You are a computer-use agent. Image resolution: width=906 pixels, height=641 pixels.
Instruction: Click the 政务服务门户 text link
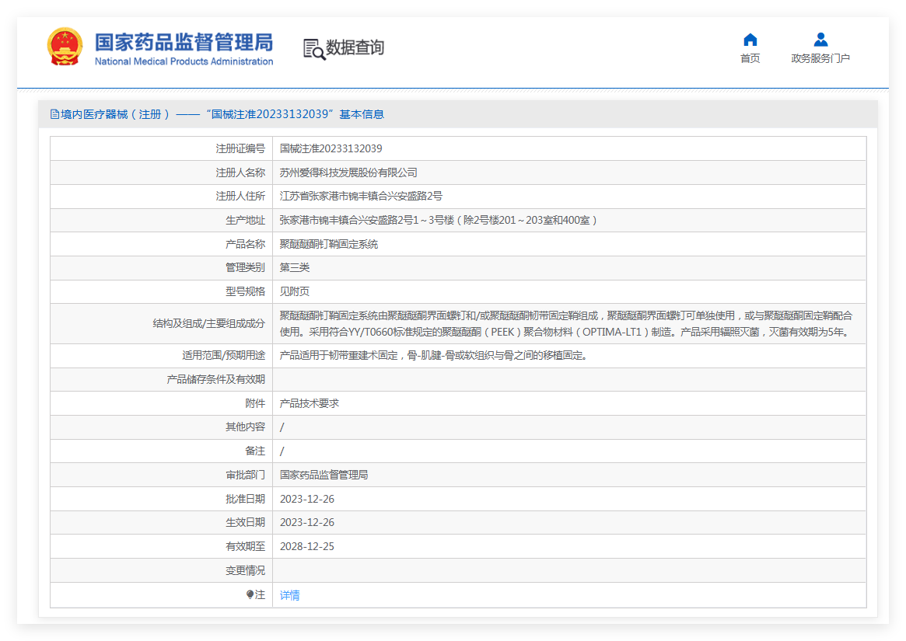click(820, 58)
